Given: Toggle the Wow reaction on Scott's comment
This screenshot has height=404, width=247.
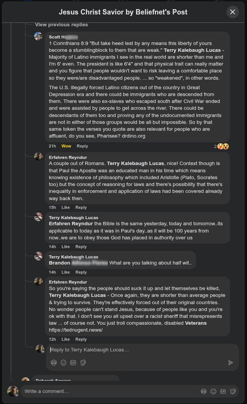Looking at the screenshot, I should coord(66,146).
